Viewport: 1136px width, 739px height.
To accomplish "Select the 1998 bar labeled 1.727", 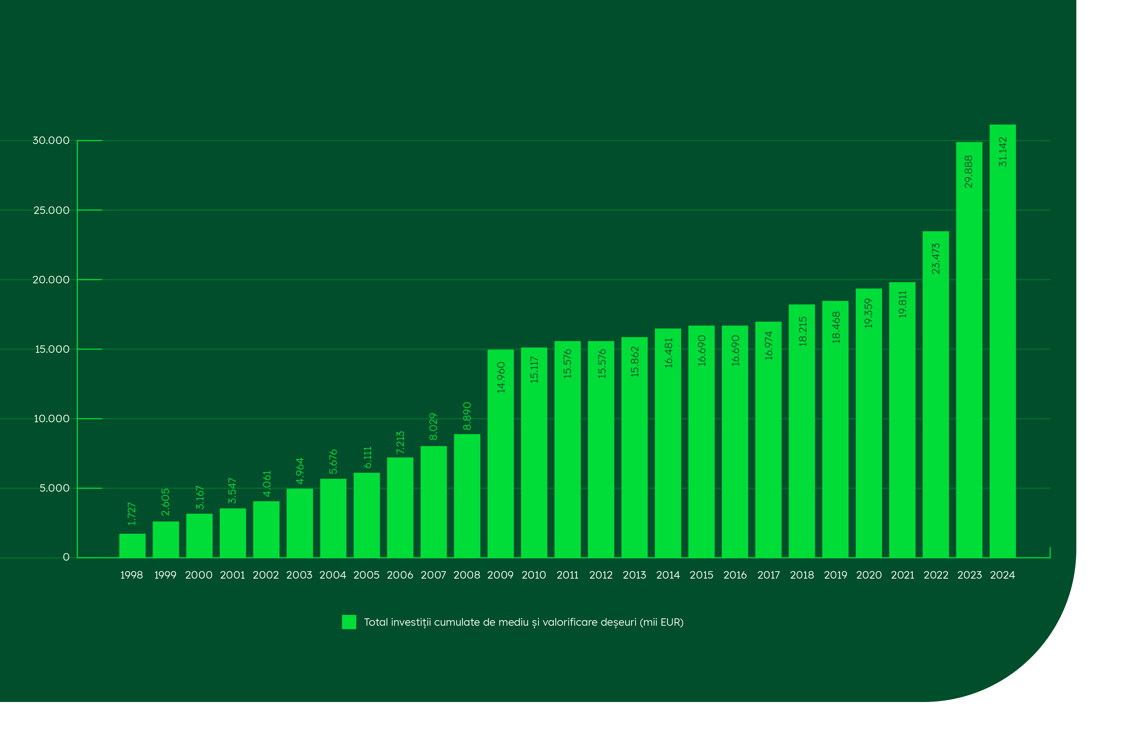I will tap(132, 545).
